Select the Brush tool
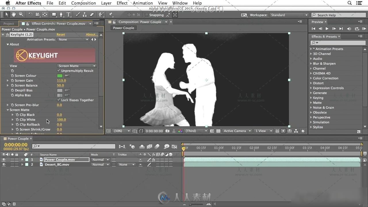Viewport: 368px width, 207px height. [78, 14]
